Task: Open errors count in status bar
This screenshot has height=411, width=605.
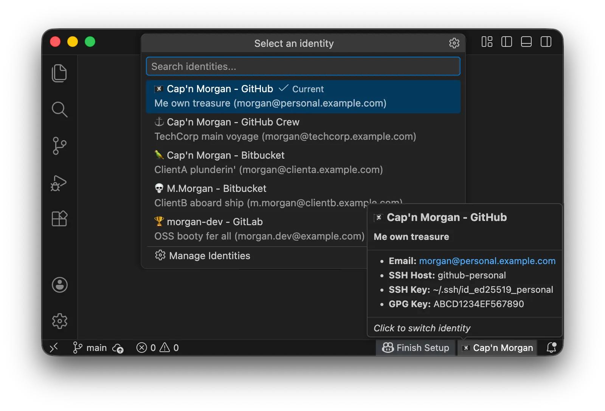Action: point(146,348)
